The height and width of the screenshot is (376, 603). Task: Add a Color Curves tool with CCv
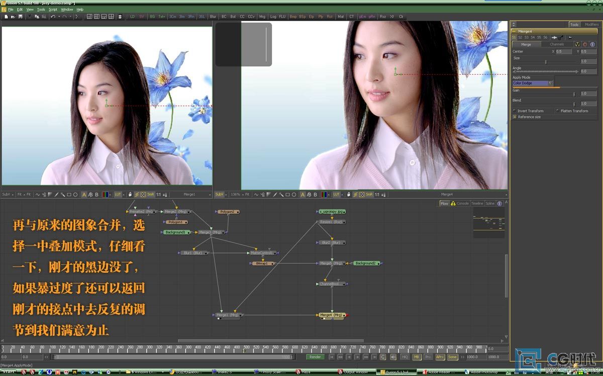pyautogui.click(x=251, y=17)
